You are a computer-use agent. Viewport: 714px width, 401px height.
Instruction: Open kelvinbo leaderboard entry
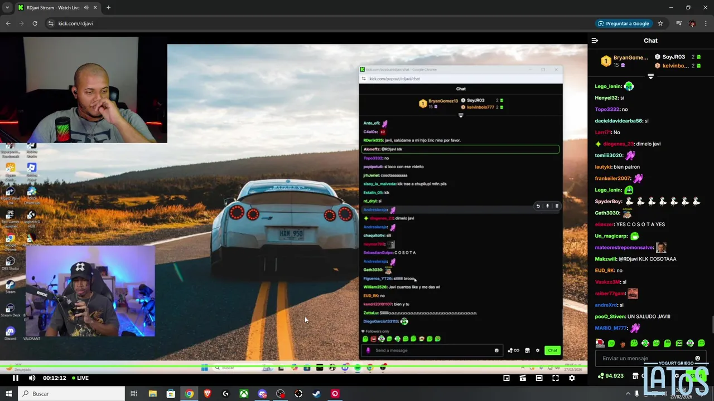[678, 66]
